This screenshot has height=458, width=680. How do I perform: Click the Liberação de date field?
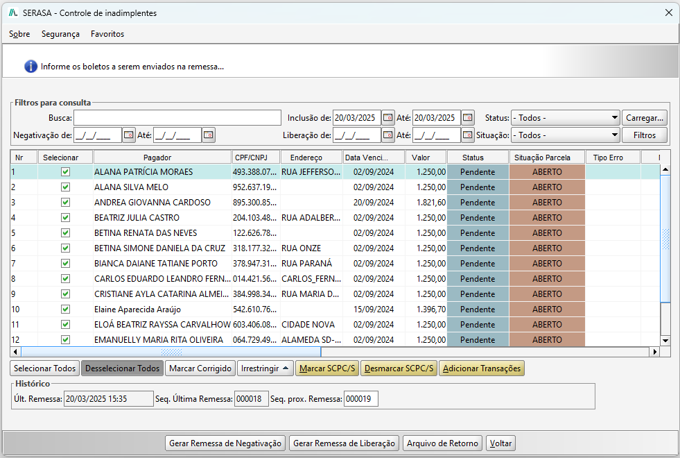[x=357, y=135]
